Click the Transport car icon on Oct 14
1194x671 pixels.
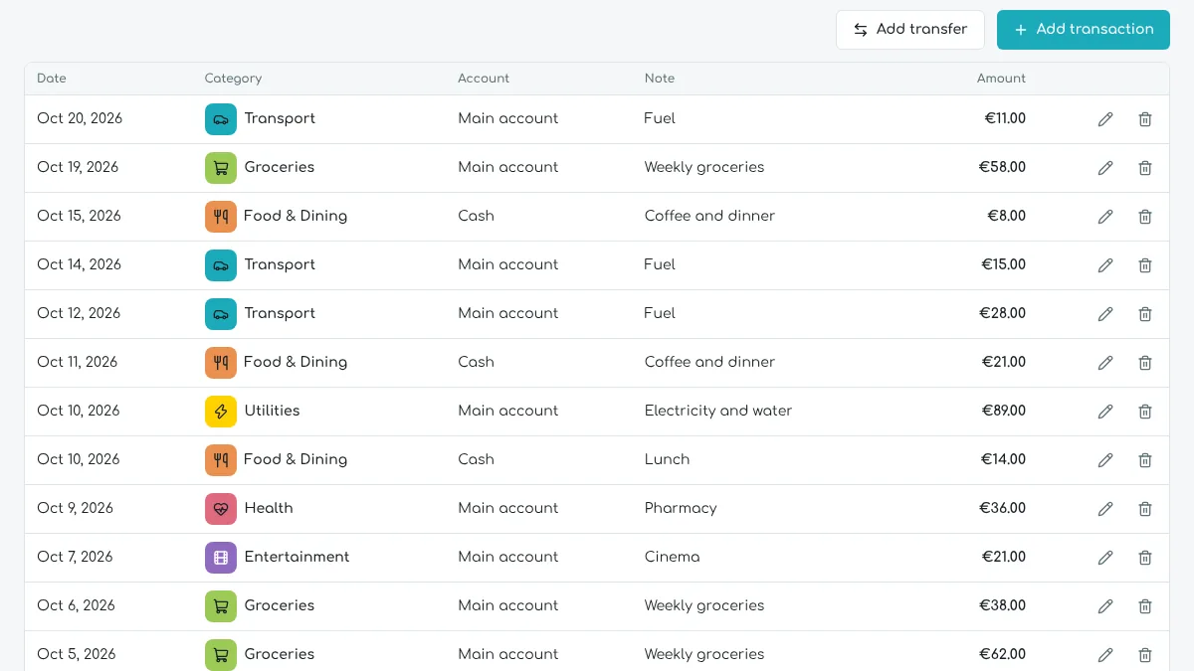pos(221,265)
